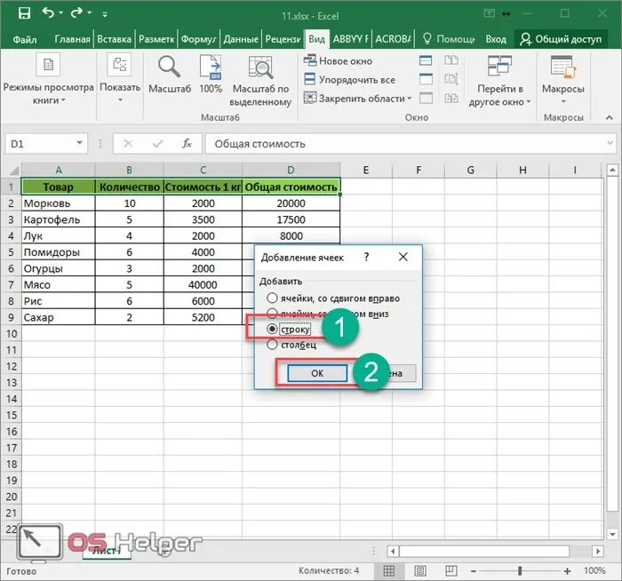Select radio 'ячейки, со сдвигом вправо'
The height and width of the screenshot is (581, 622).
[x=272, y=298]
